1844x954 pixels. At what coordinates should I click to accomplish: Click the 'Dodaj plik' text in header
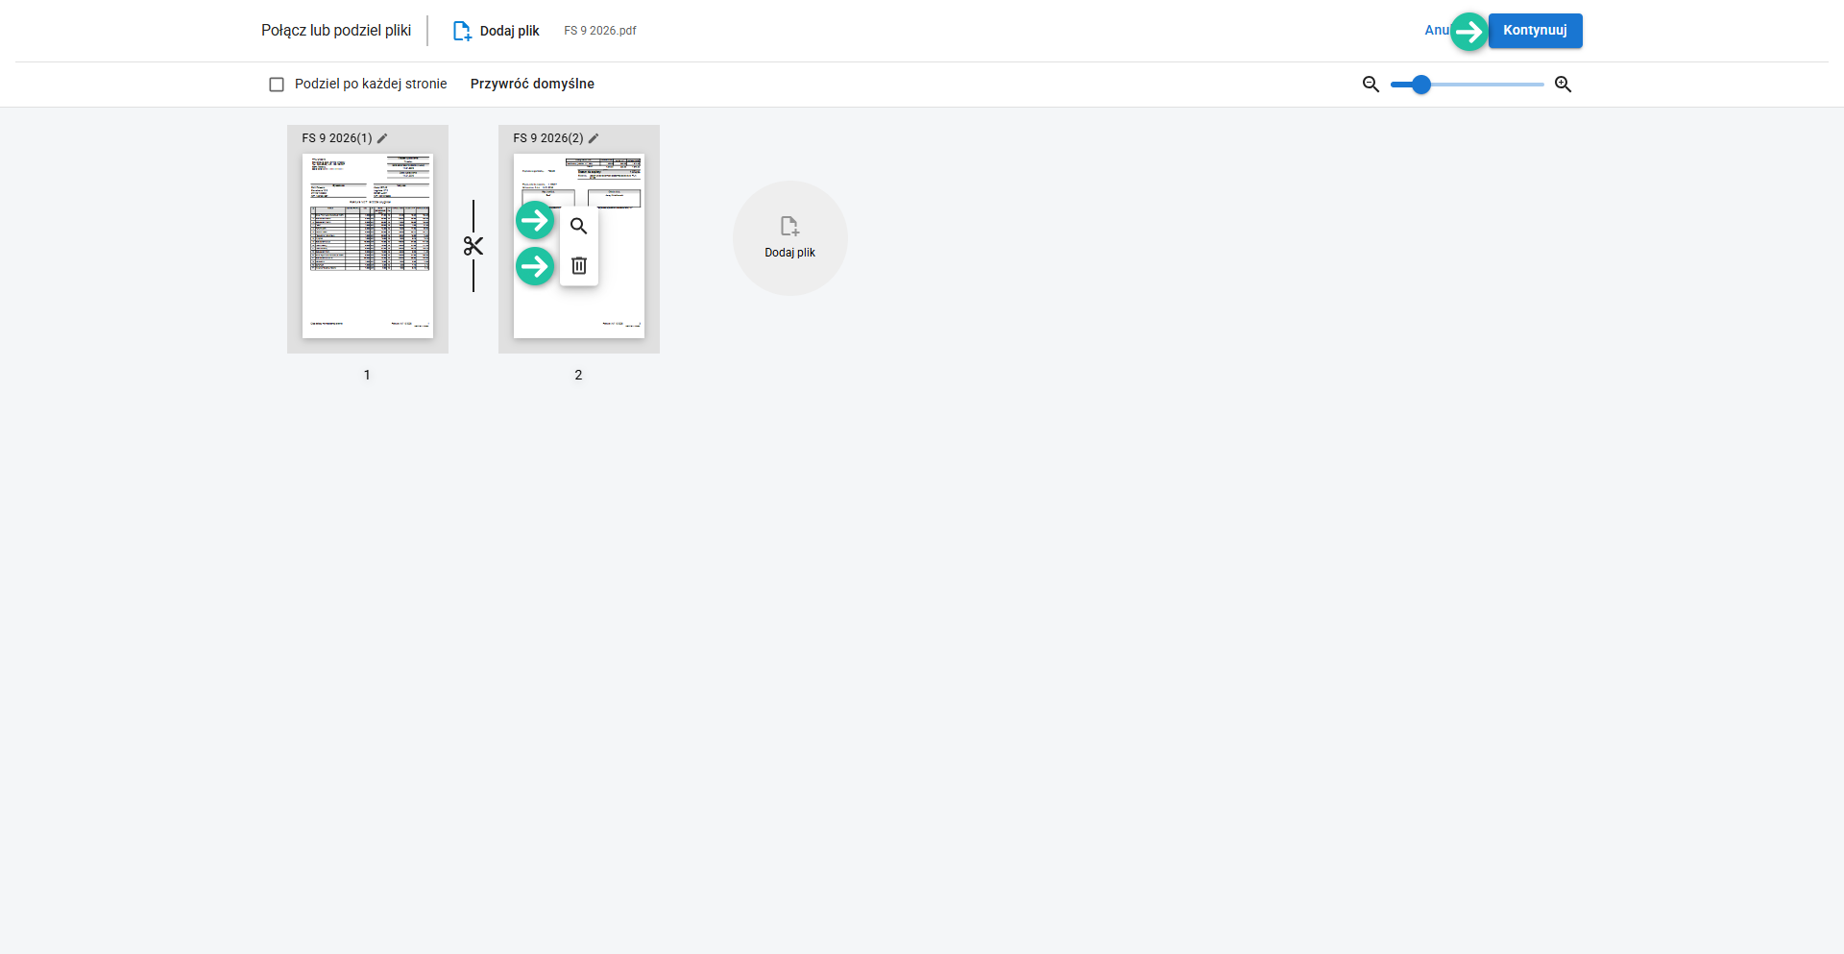tap(509, 31)
